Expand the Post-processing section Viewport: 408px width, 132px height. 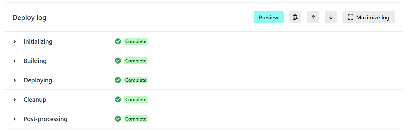(15, 119)
